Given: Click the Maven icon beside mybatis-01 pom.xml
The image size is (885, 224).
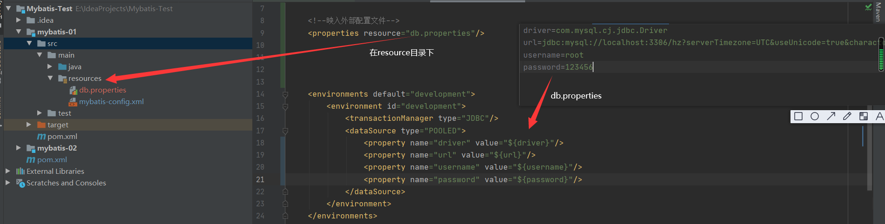Looking at the screenshot, I should click(41, 137).
